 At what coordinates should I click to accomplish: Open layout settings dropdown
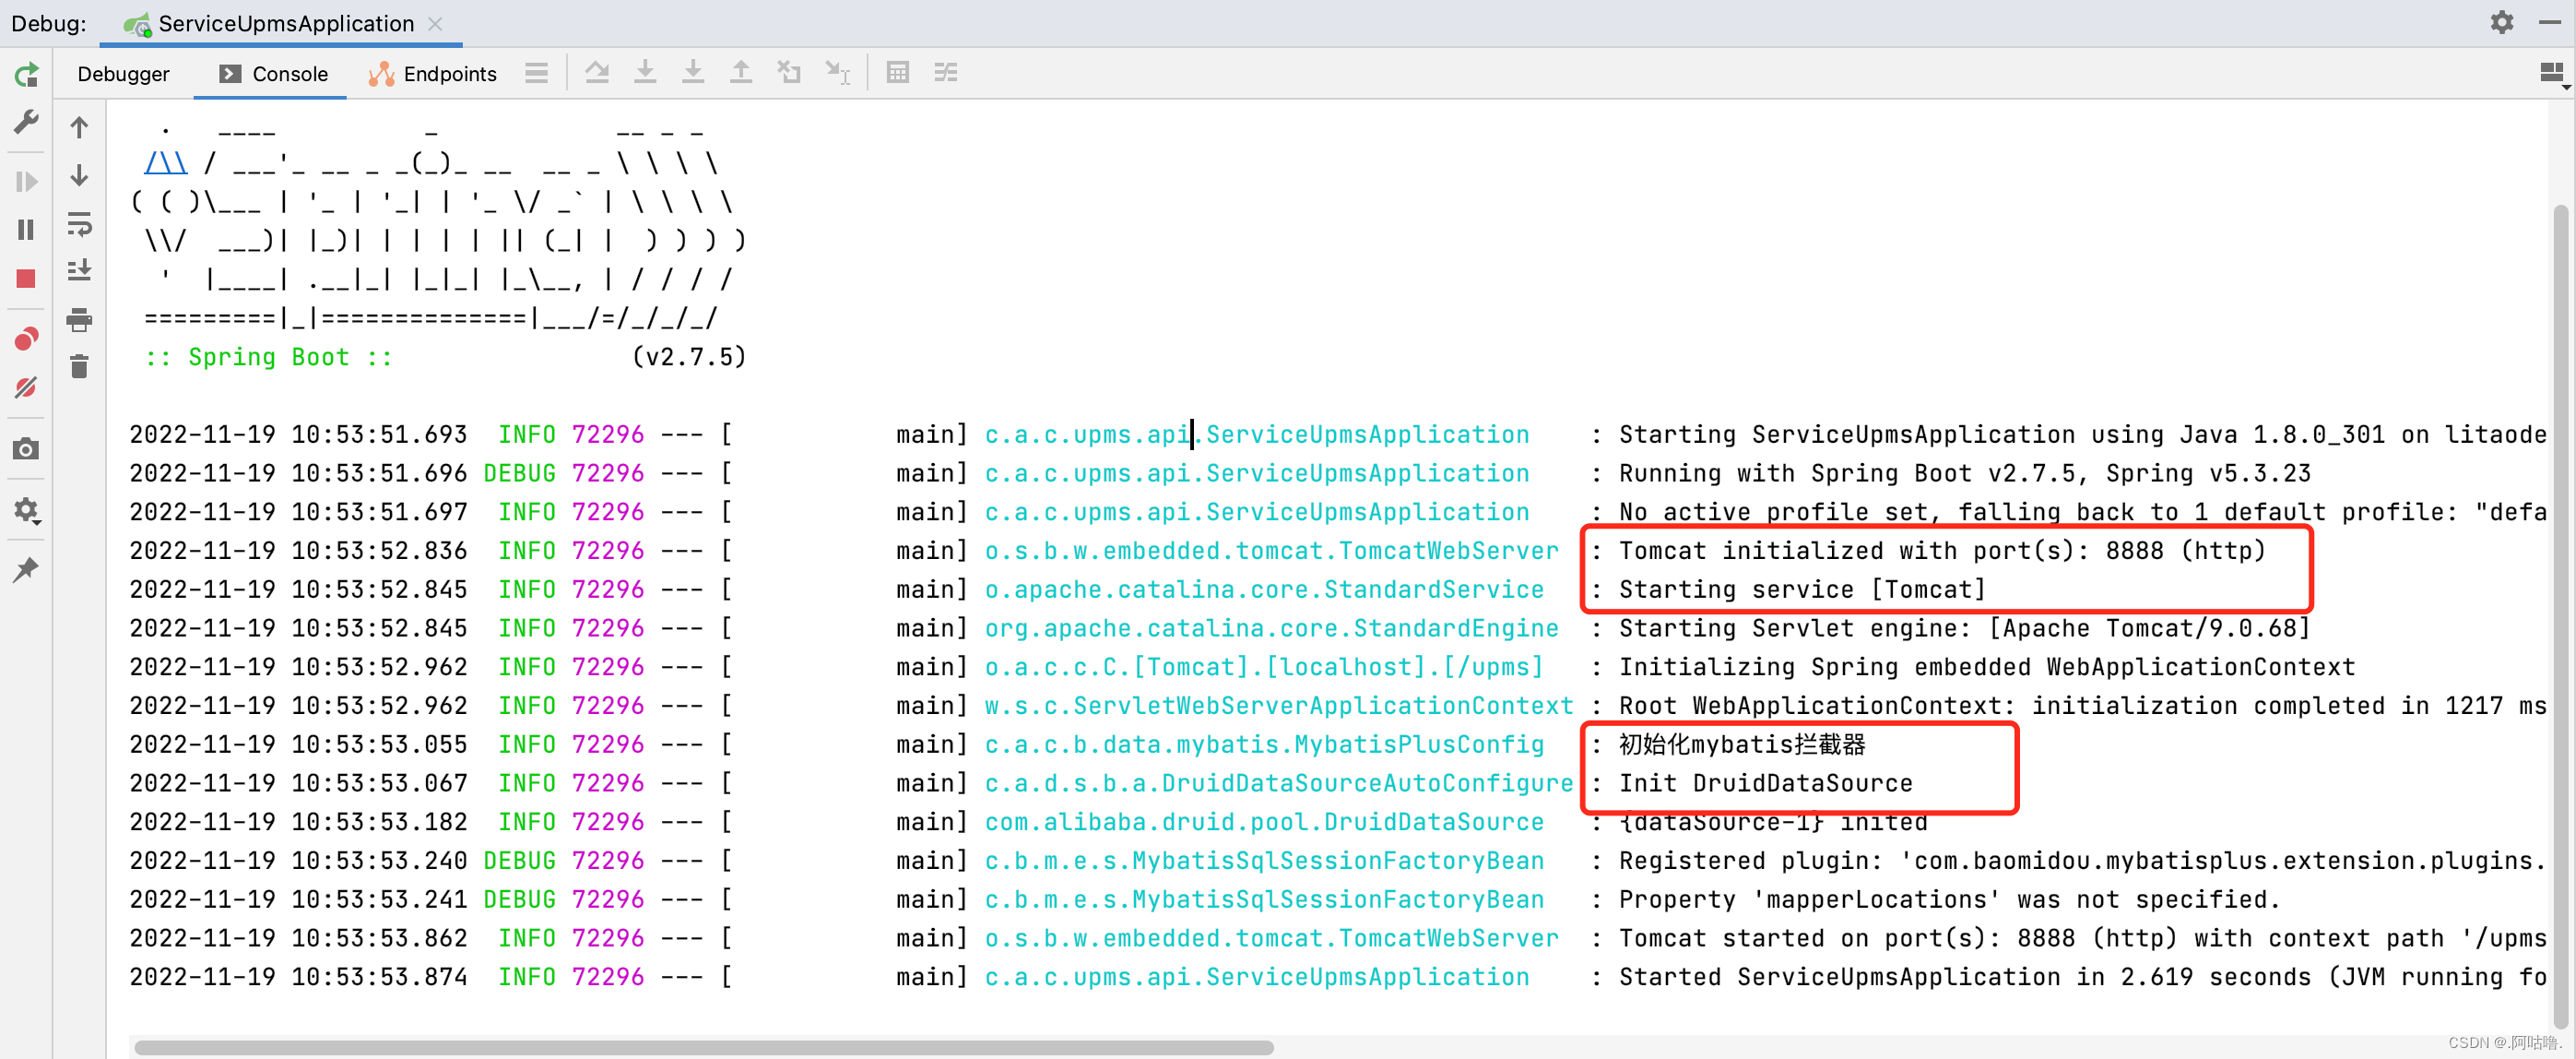tap(2553, 74)
